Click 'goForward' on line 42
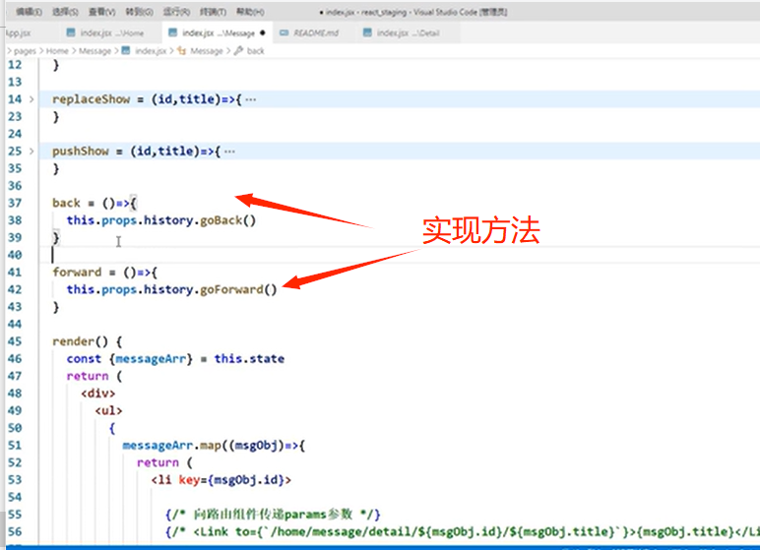 coord(231,290)
